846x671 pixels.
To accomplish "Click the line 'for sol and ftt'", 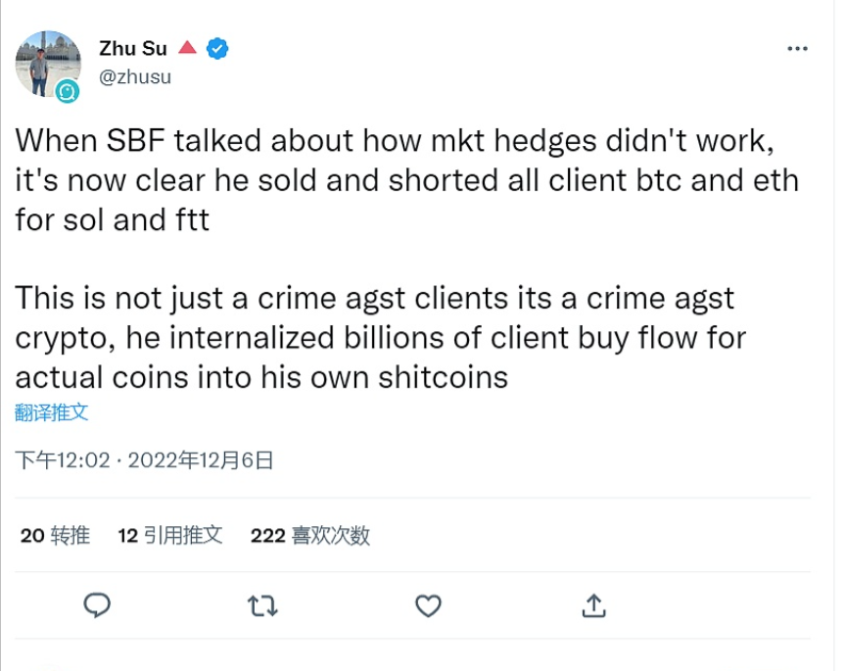I will 112,219.
